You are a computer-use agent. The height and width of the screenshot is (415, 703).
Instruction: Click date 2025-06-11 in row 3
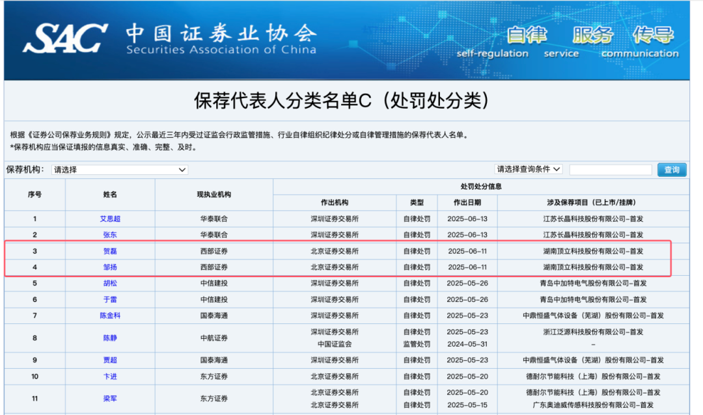[x=467, y=252]
